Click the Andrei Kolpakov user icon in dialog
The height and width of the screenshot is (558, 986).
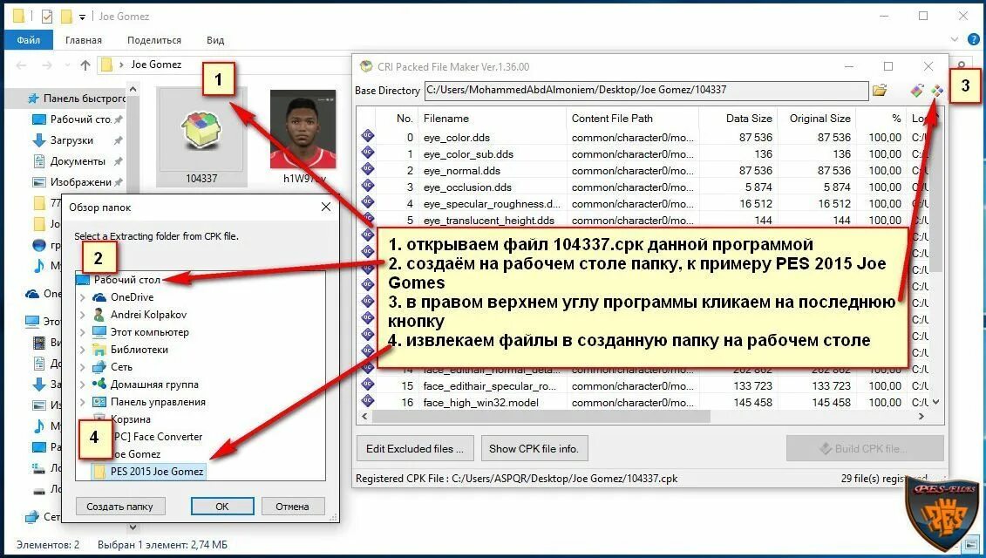99,315
